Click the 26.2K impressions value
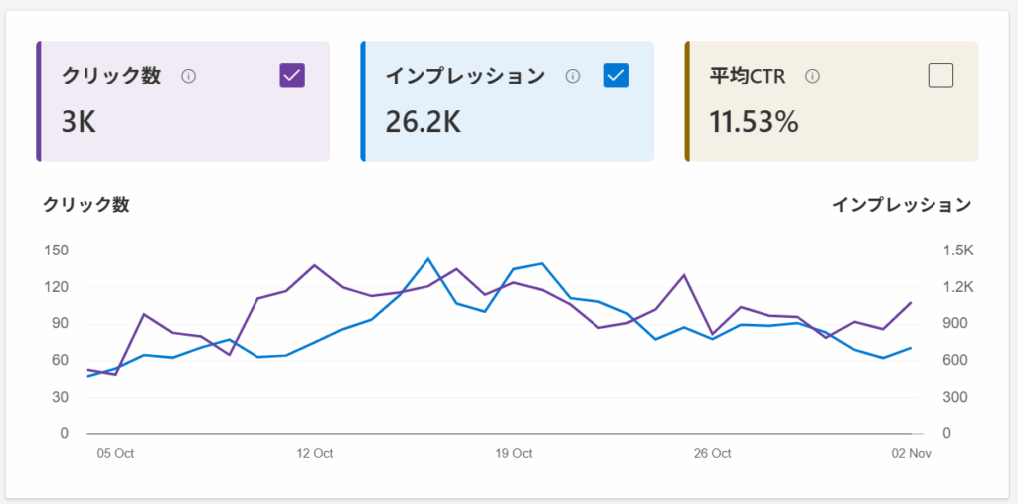 click(x=423, y=122)
